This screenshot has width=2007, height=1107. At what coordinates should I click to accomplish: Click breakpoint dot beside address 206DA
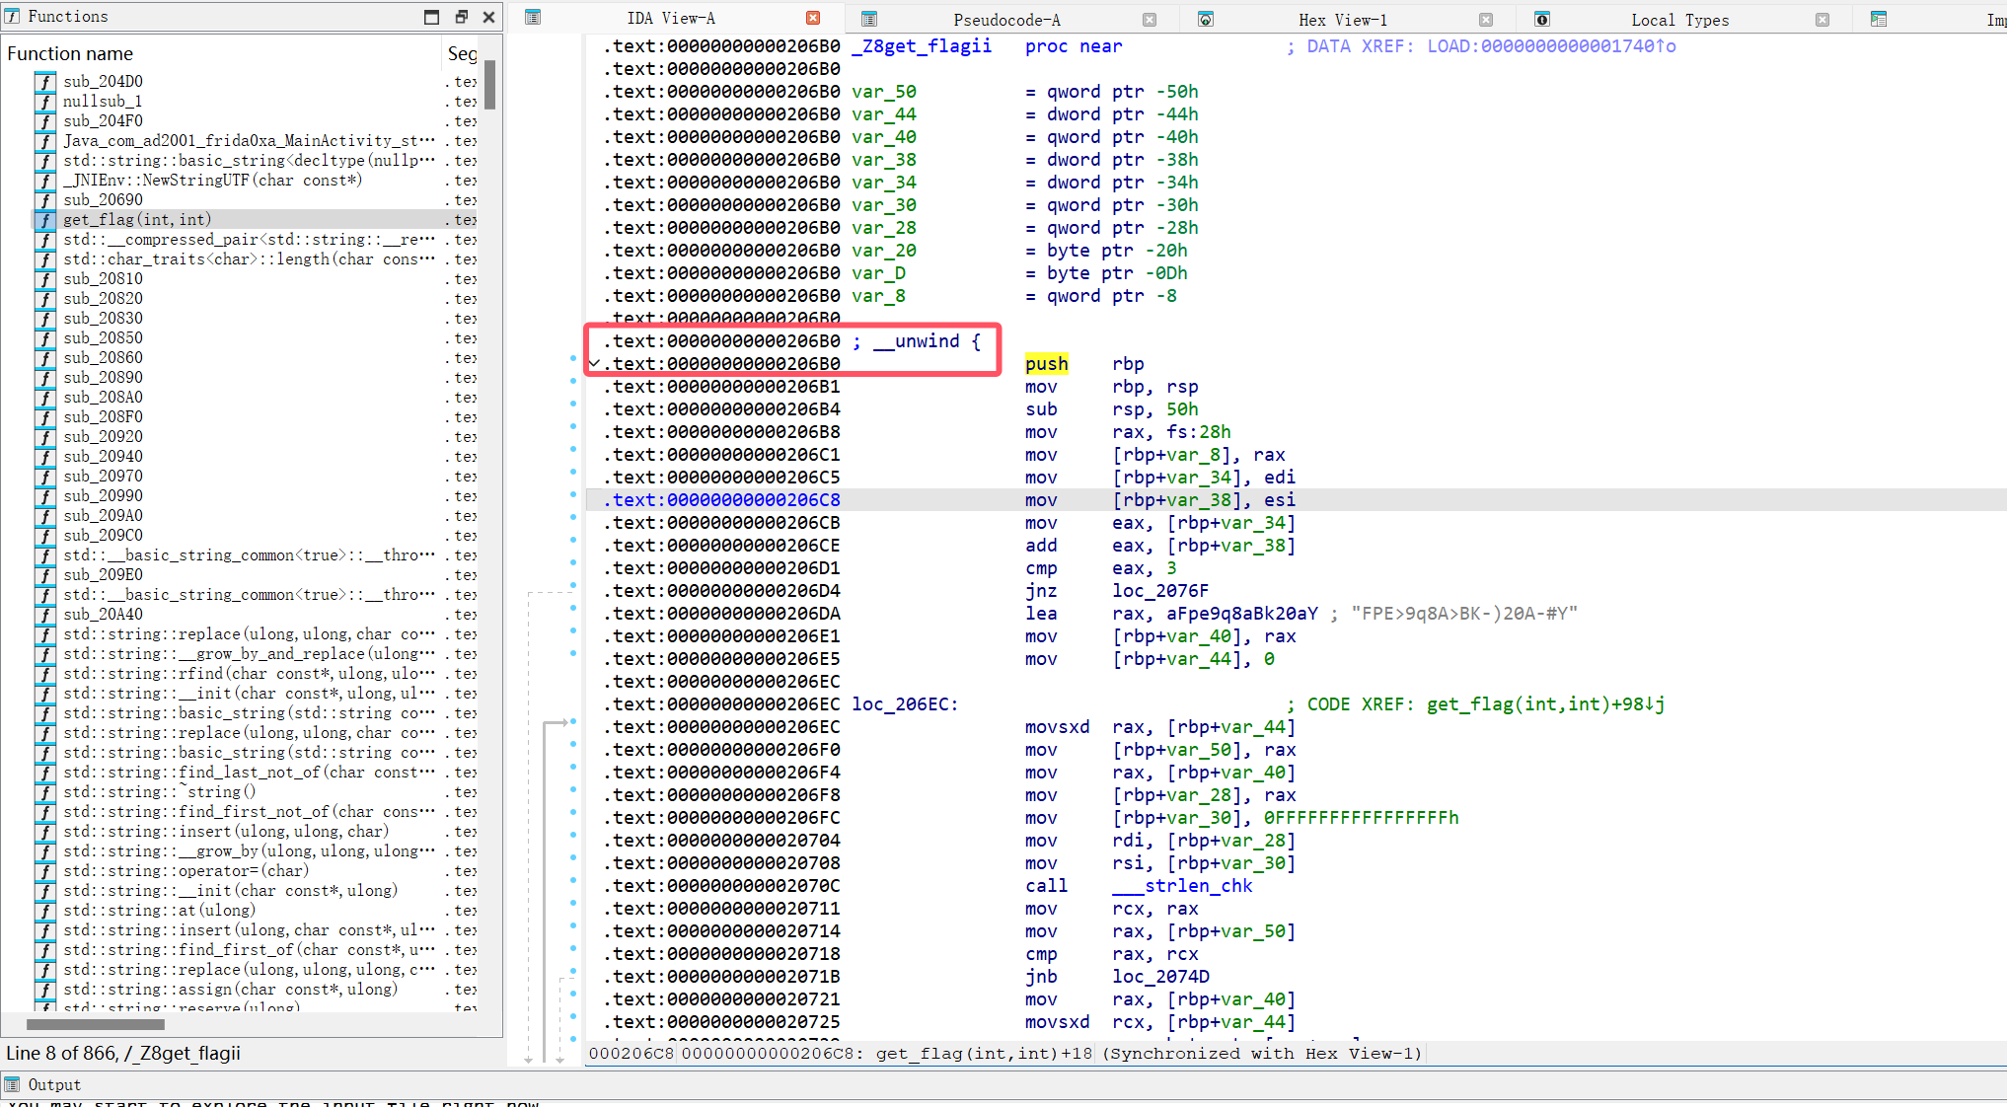pyautogui.click(x=573, y=608)
